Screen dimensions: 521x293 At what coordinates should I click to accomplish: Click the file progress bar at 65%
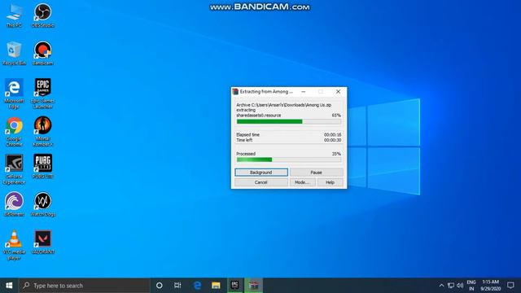[289, 121]
